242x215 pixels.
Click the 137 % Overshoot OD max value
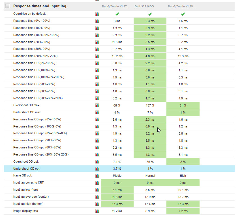[150, 105]
